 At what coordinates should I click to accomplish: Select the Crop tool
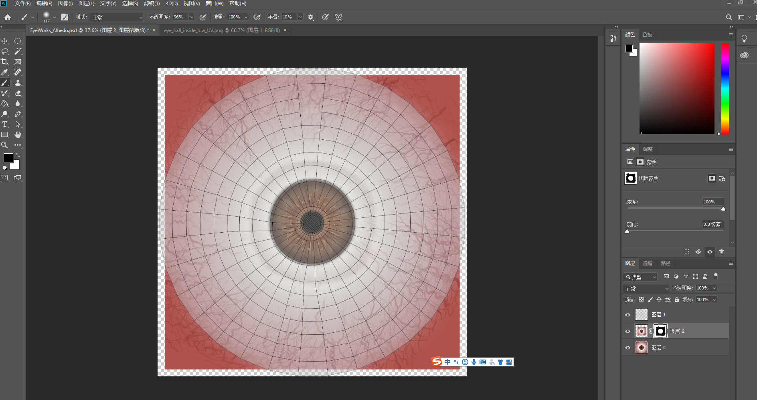5,62
